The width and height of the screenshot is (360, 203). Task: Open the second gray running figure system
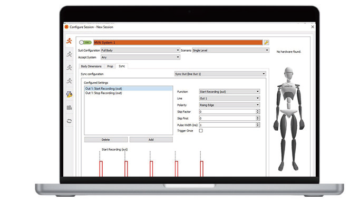pyautogui.click(x=69, y=54)
